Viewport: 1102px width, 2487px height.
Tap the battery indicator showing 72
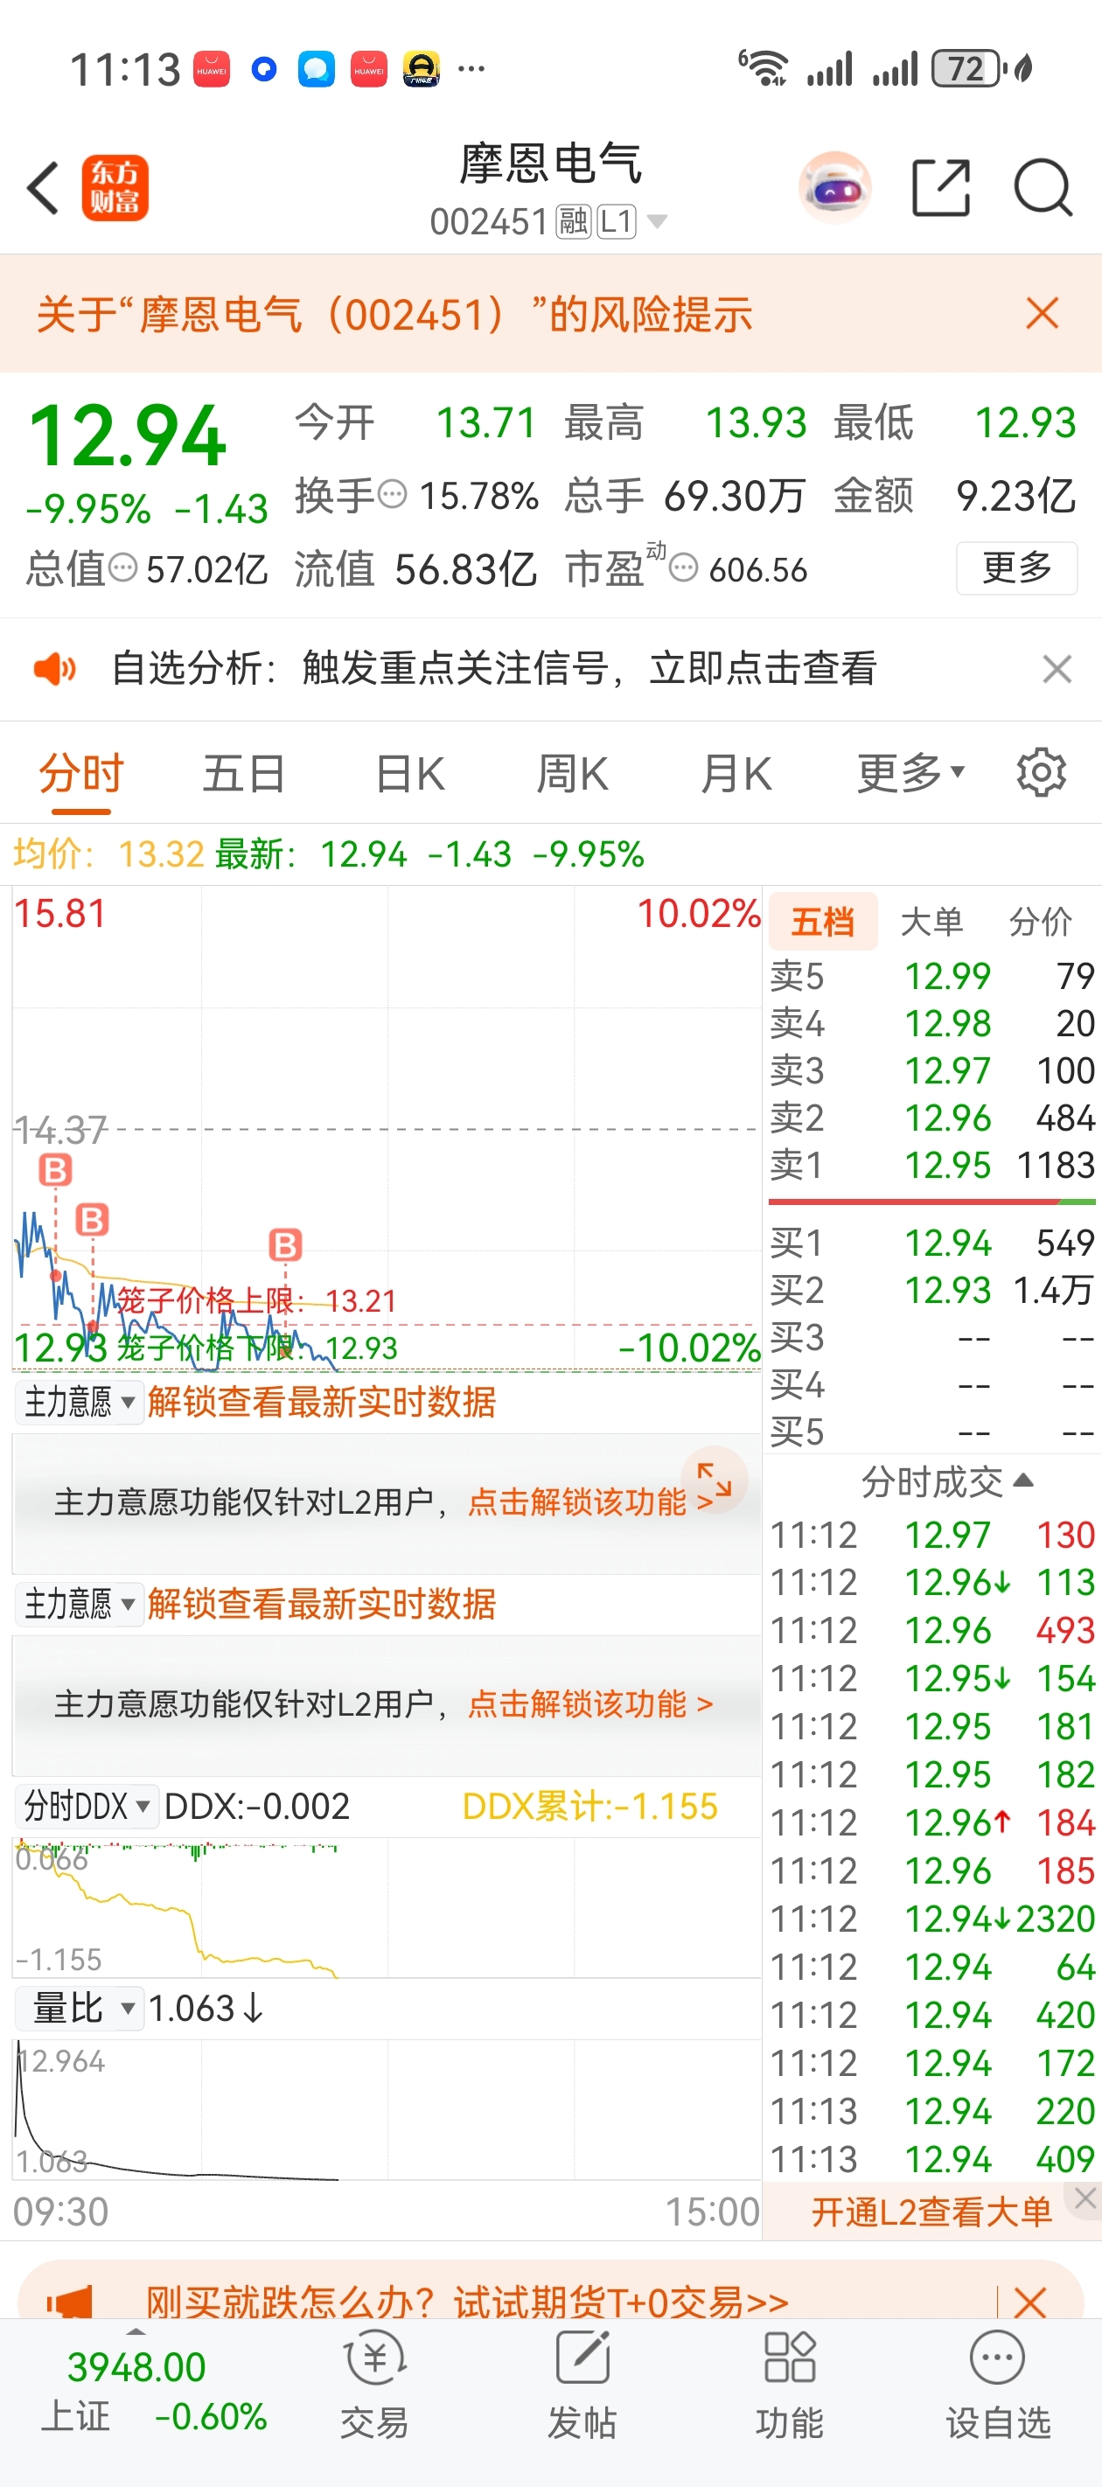(969, 68)
